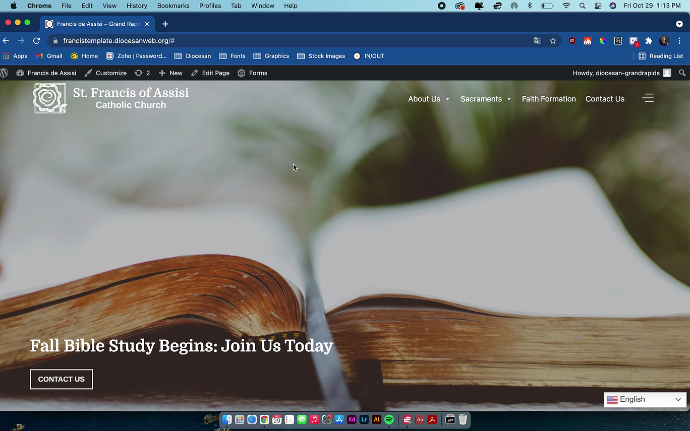Open Spotify from the Dock

[389, 419]
